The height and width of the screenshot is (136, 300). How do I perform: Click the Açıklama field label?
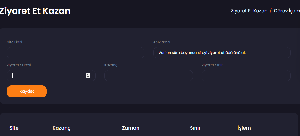(x=162, y=42)
